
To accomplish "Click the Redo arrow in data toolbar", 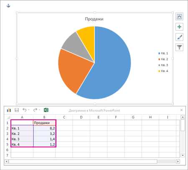I will pos(35,110).
